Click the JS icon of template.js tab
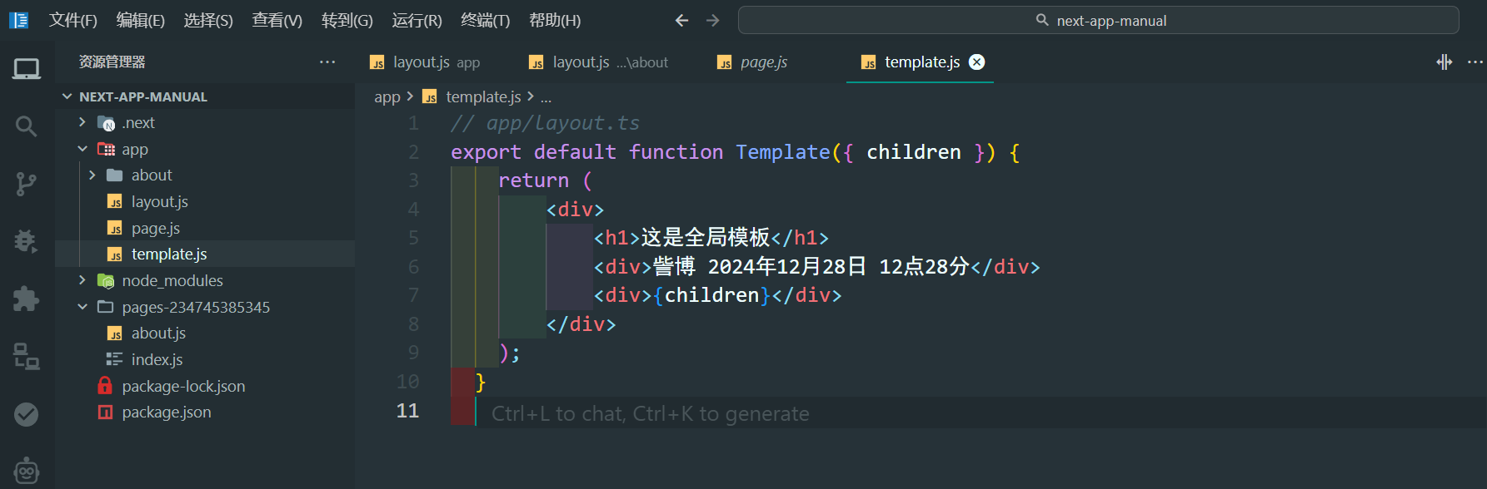 (869, 62)
